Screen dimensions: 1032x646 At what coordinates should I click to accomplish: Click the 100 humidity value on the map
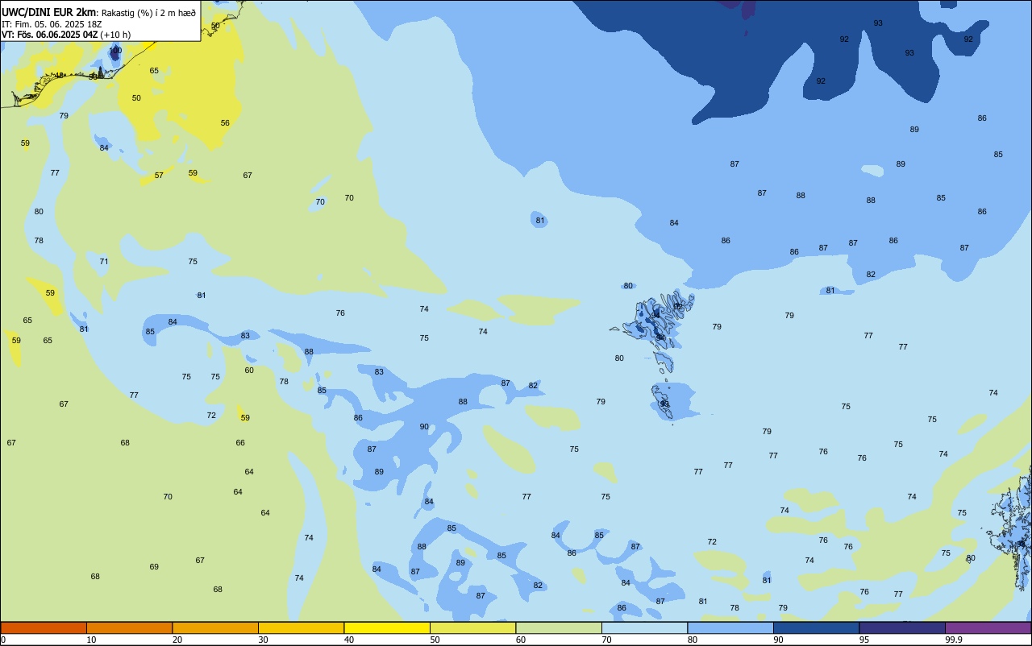coord(115,50)
